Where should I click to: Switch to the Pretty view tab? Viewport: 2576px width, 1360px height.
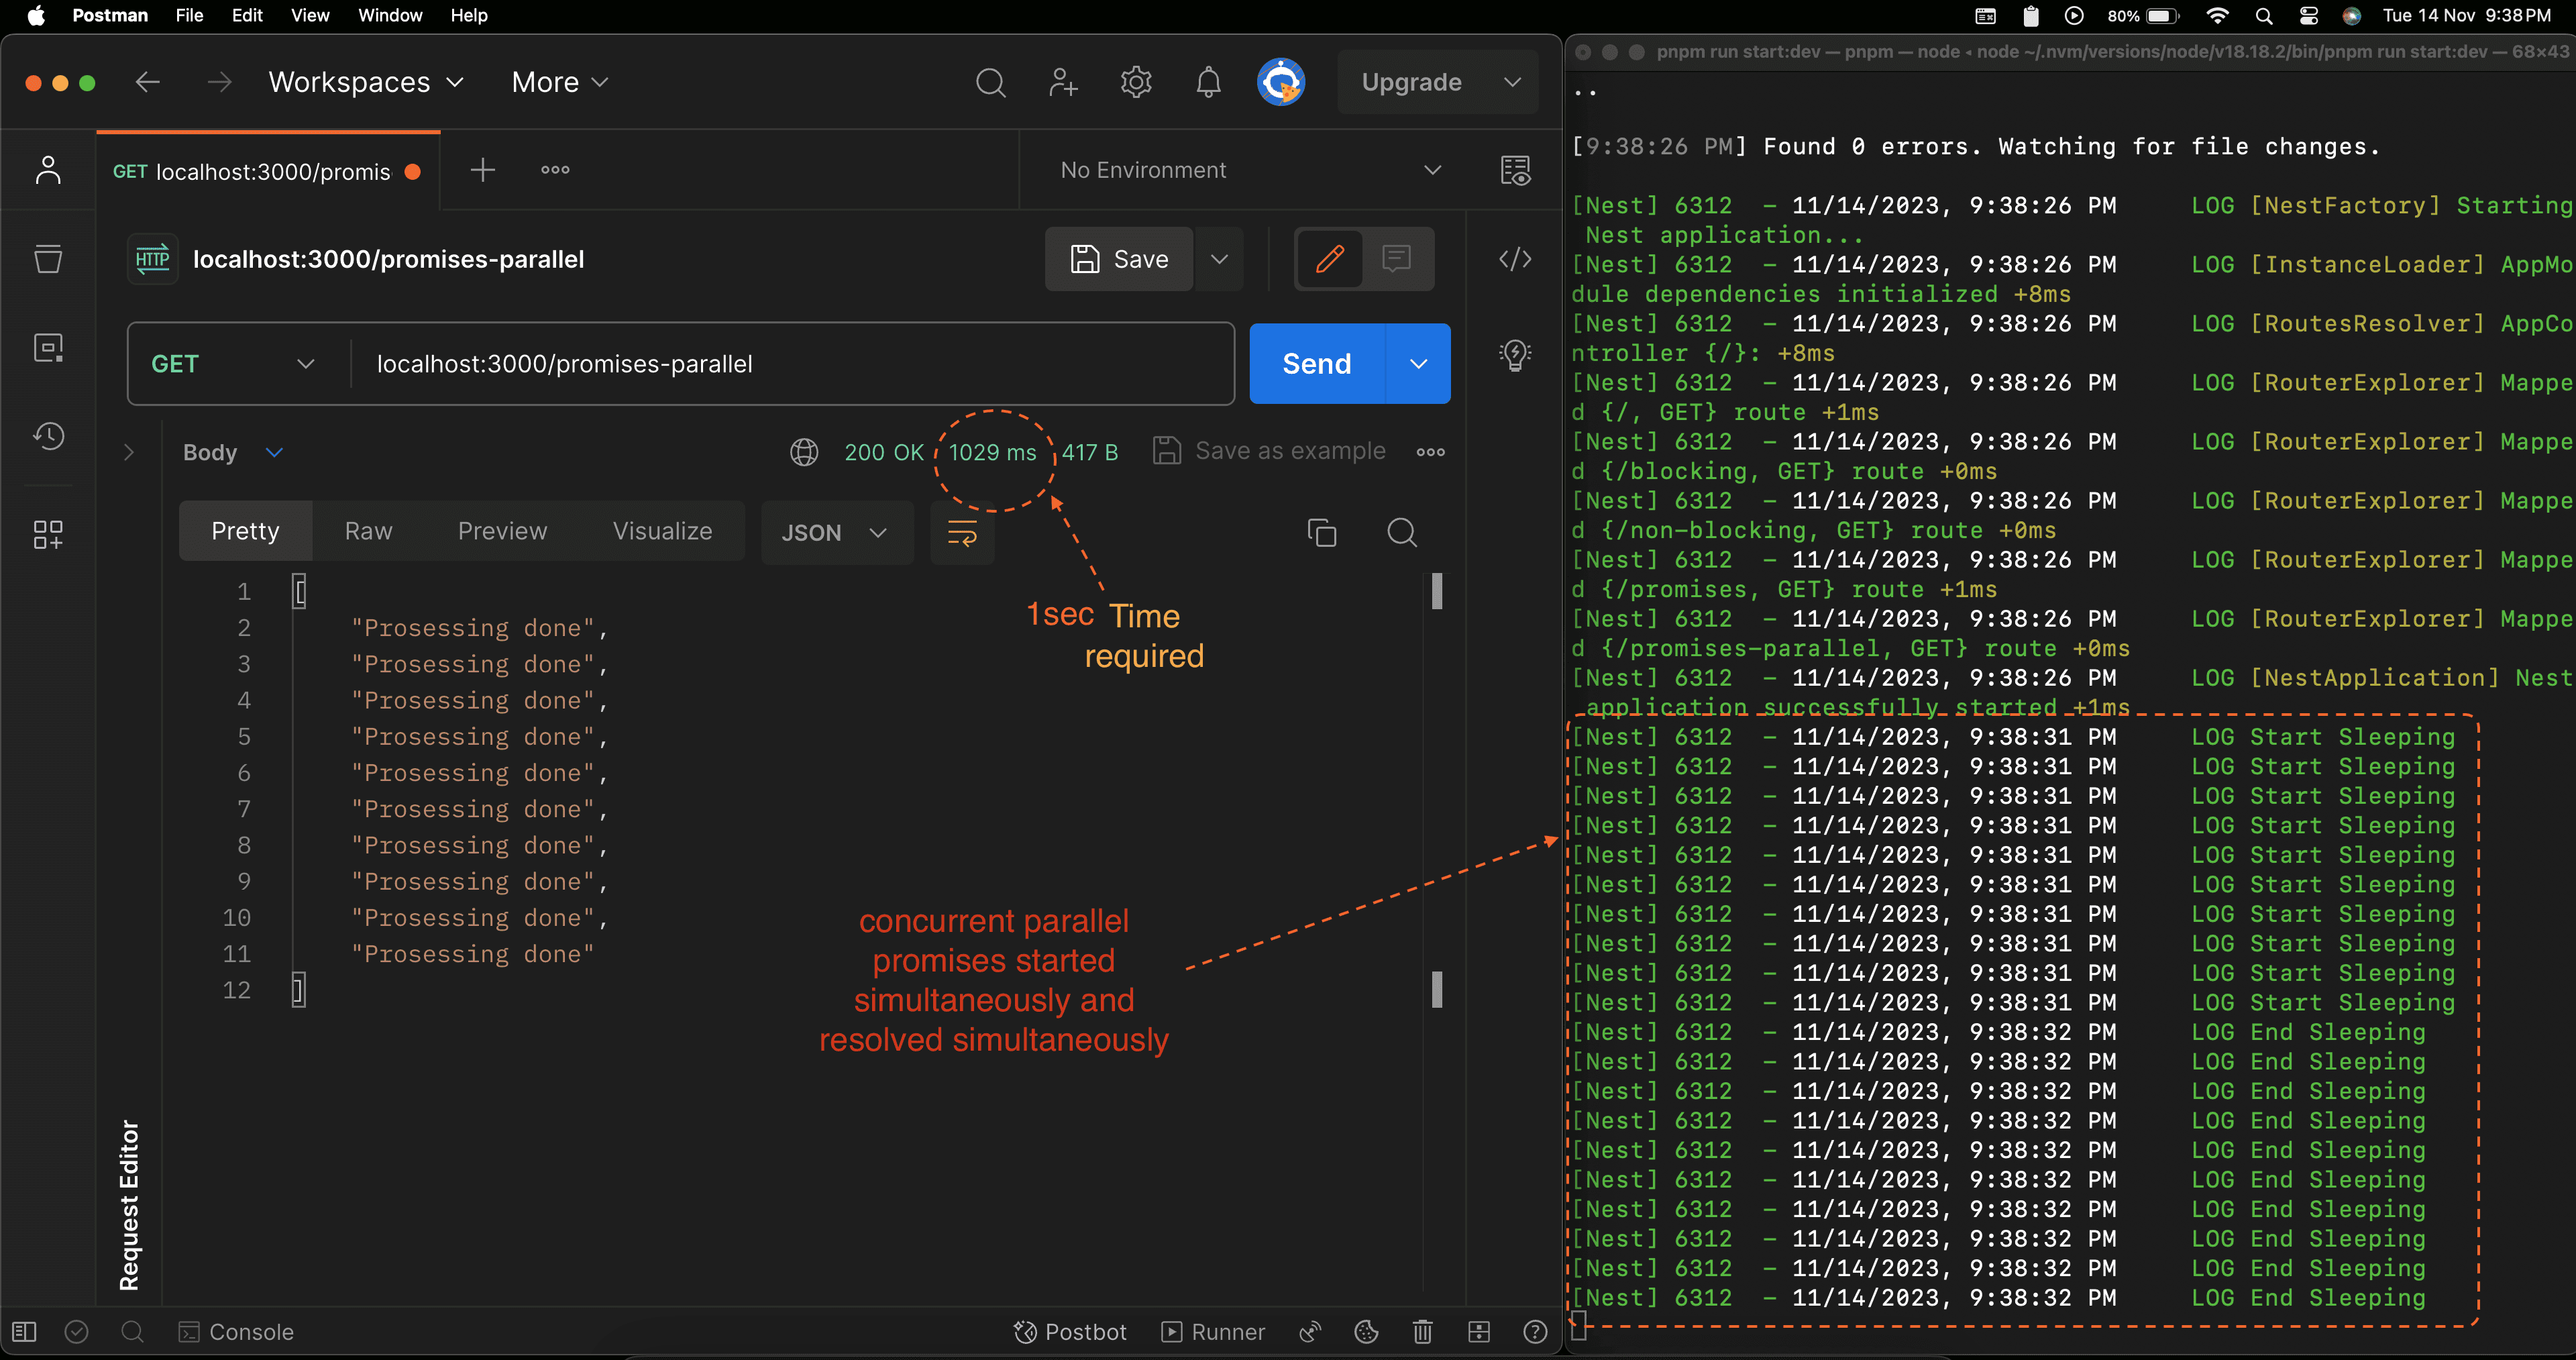245,532
